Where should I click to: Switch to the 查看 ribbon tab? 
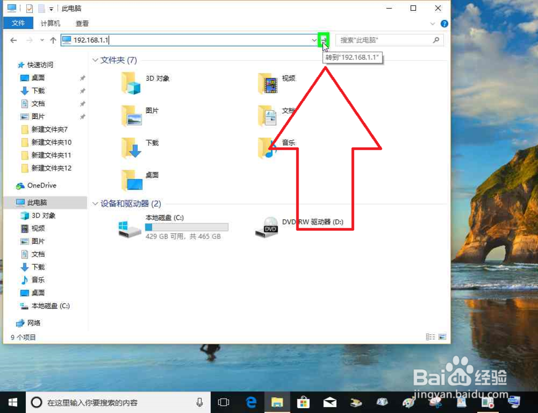click(x=82, y=23)
